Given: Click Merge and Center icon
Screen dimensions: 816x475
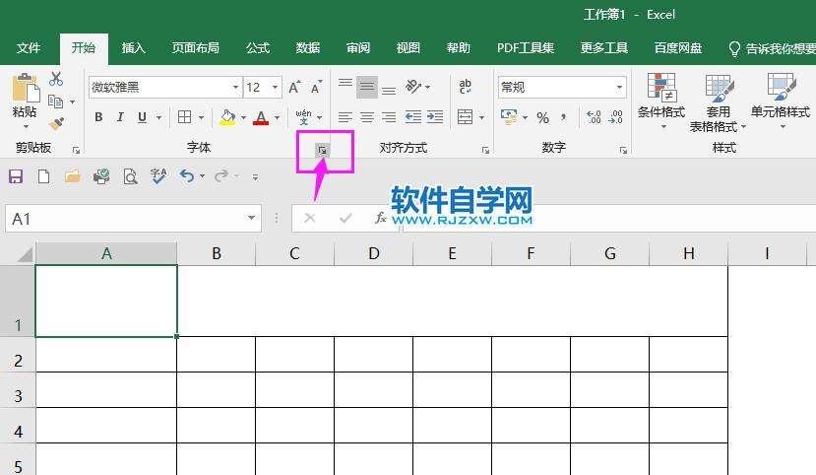Looking at the screenshot, I should click(465, 116).
